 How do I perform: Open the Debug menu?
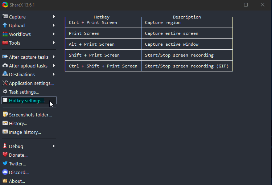tap(29, 146)
